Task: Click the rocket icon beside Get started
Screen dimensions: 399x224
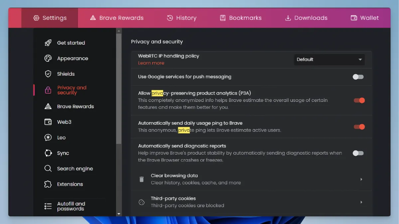Action: click(48, 43)
